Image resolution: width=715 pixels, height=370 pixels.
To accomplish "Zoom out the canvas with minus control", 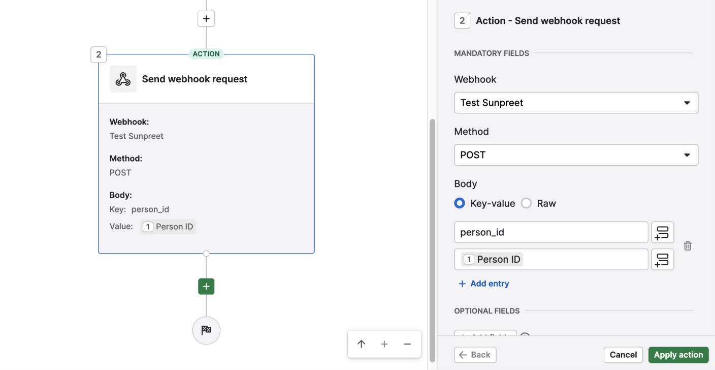I will click(407, 344).
